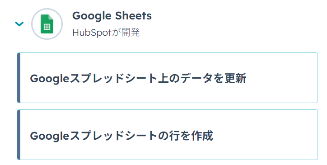Image resolution: width=327 pixels, height=165 pixels.
Task: Click the word Google in the title
Action: pos(92,16)
